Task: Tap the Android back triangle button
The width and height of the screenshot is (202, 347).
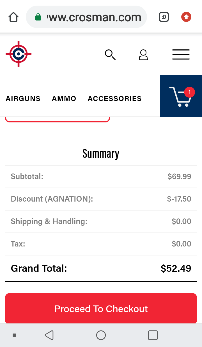Action: [49, 335]
